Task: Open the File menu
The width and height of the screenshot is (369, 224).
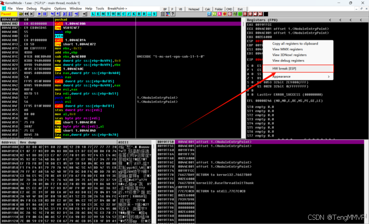Action: coord(10,8)
